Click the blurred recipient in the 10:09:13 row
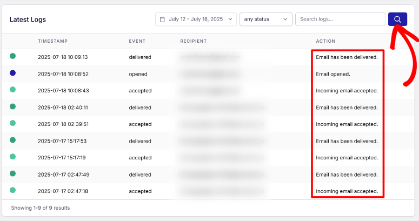419x221 pixels. (x=210, y=57)
